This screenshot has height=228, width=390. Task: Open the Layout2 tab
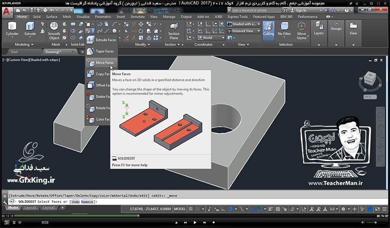(x=49, y=207)
